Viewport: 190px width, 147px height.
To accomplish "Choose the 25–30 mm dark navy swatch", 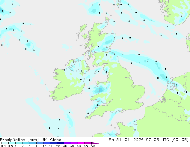I will pyautogui.click(x=60, y=143).
